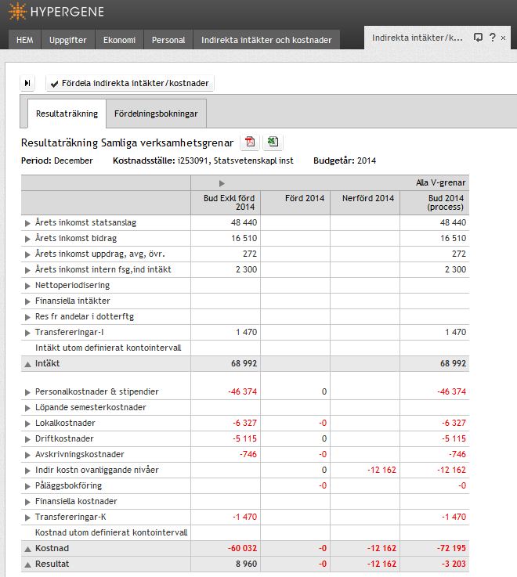517x577 pixels.
Task: Expand Res fr andelar i dotterftg row
Action: pos(27,317)
